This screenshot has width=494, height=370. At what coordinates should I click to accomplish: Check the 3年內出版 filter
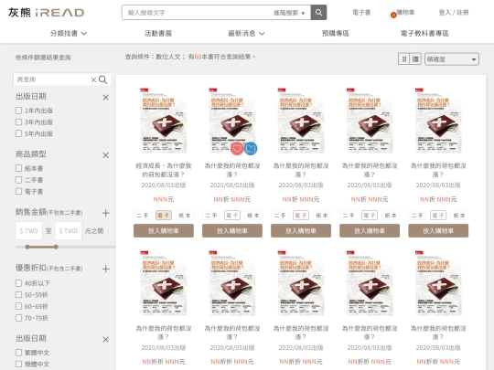click(x=18, y=122)
